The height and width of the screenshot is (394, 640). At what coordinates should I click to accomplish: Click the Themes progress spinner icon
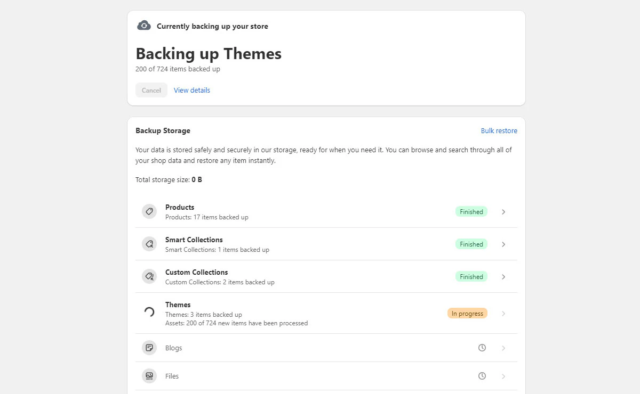point(149,313)
